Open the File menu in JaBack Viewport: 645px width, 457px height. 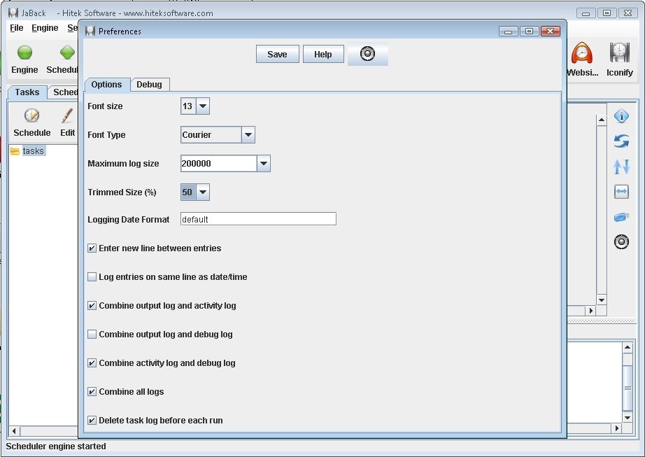(17, 28)
